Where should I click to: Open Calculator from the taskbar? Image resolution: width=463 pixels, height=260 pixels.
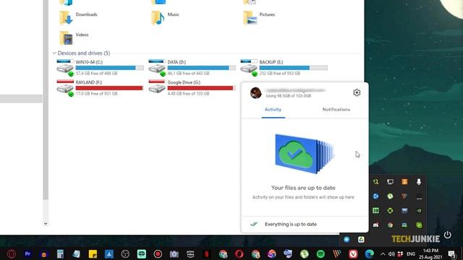pyautogui.click(x=60, y=253)
